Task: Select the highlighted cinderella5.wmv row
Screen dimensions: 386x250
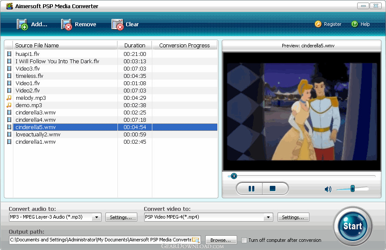Action: tap(111, 127)
